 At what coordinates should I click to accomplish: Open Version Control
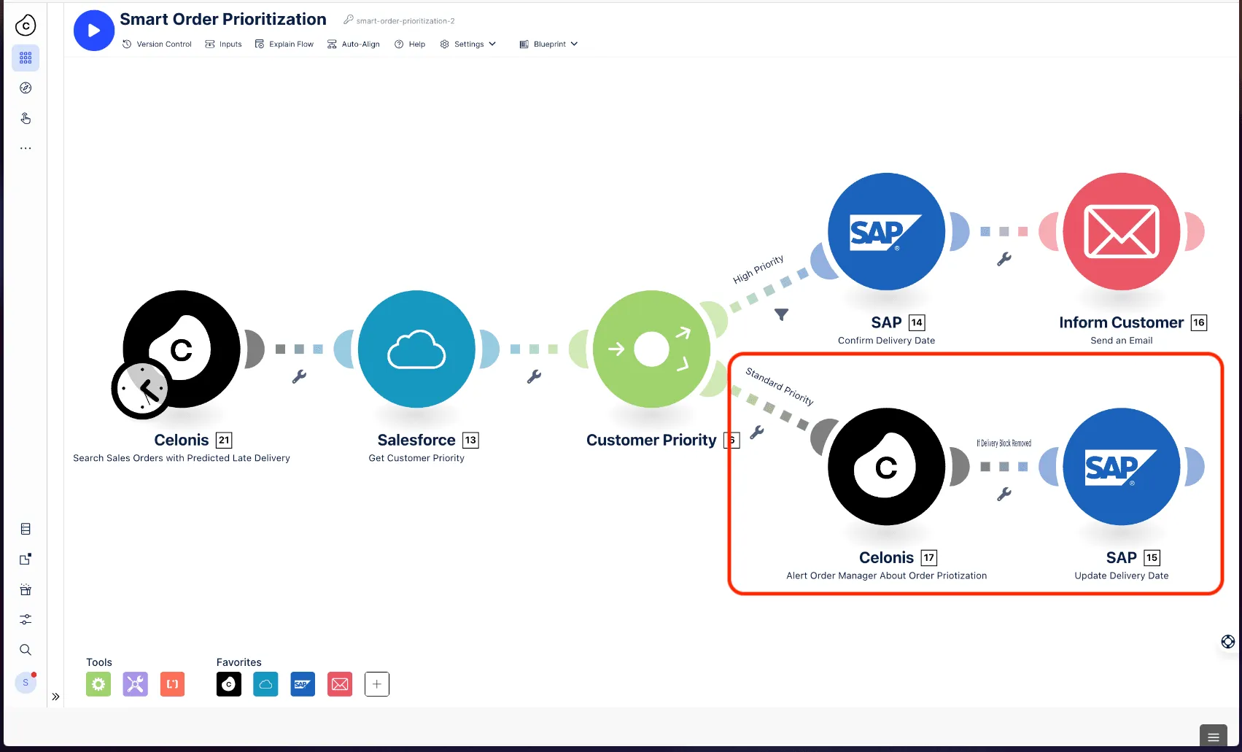coord(157,44)
